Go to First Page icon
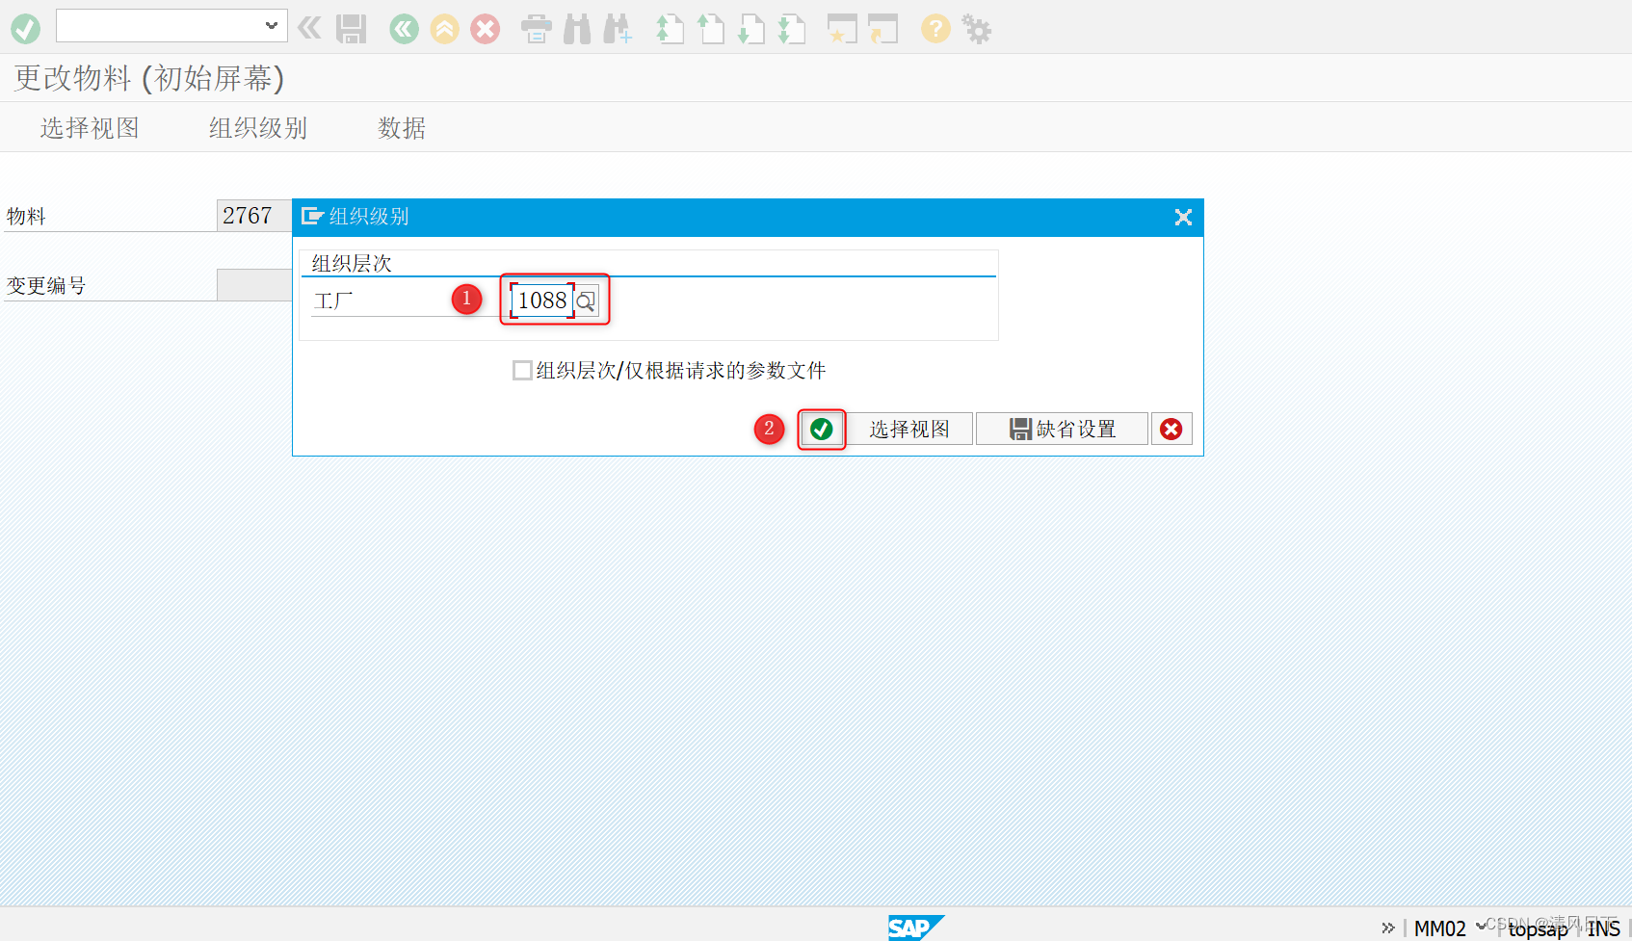The width and height of the screenshot is (1632, 941). click(670, 29)
